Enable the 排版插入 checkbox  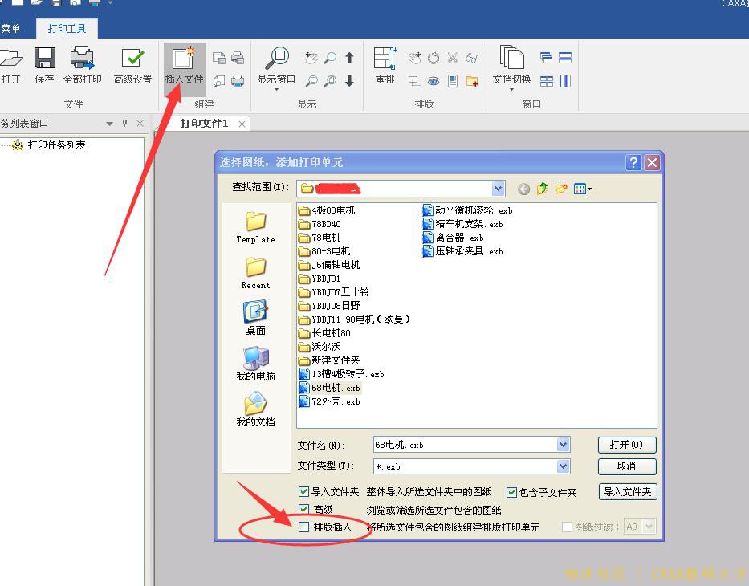tap(303, 527)
